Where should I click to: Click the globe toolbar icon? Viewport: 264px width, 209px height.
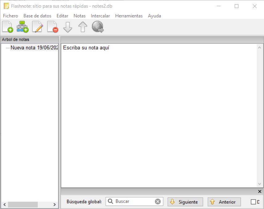97,27
